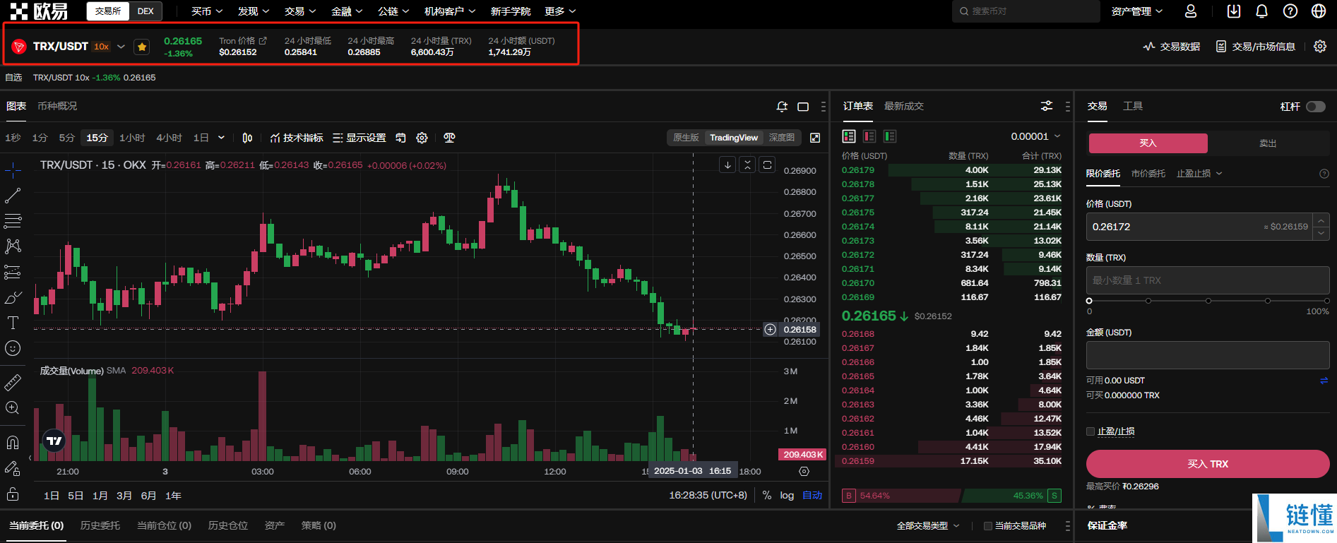Expand the 止盈止损 order type dropdown
This screenshot has width=1337, height=543.
point(1199,174)
